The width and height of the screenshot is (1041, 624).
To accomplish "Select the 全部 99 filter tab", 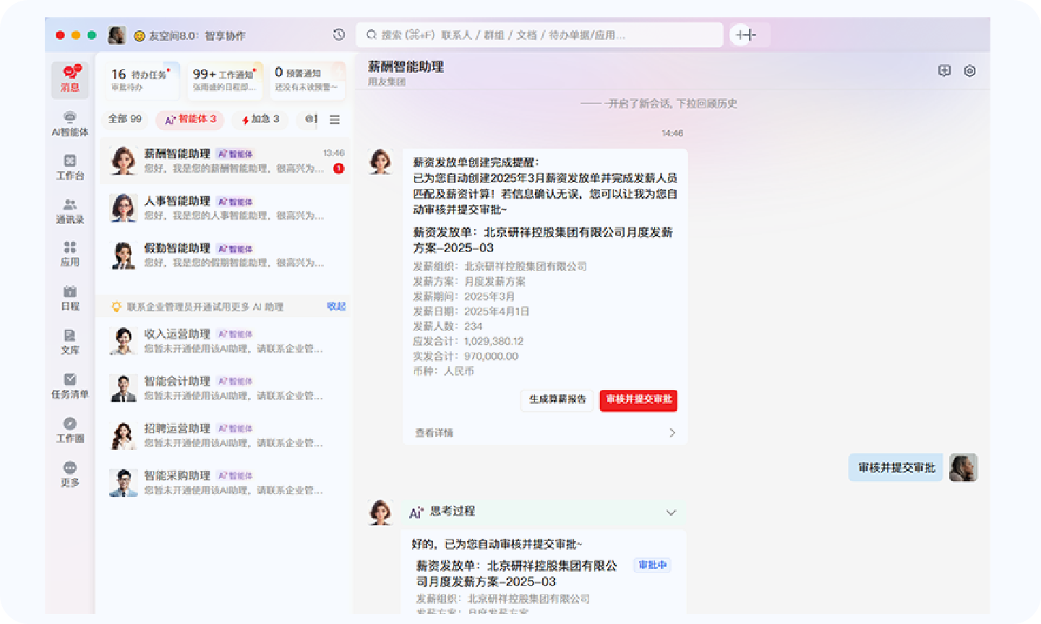I will pos(125,119).
